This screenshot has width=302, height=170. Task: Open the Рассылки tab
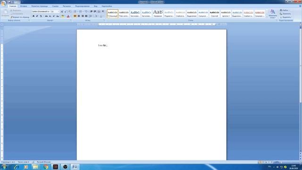tap(67, 6)
